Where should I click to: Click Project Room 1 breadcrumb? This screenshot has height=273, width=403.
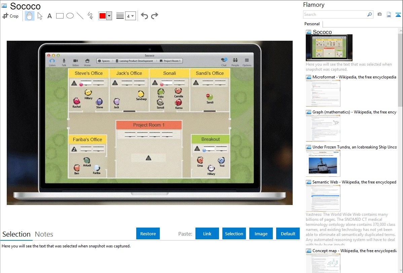170,61
